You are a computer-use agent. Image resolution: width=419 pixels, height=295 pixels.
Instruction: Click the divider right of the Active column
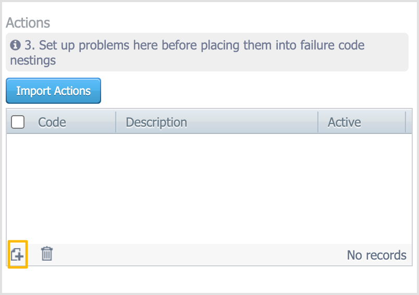(x=405, y=122)
